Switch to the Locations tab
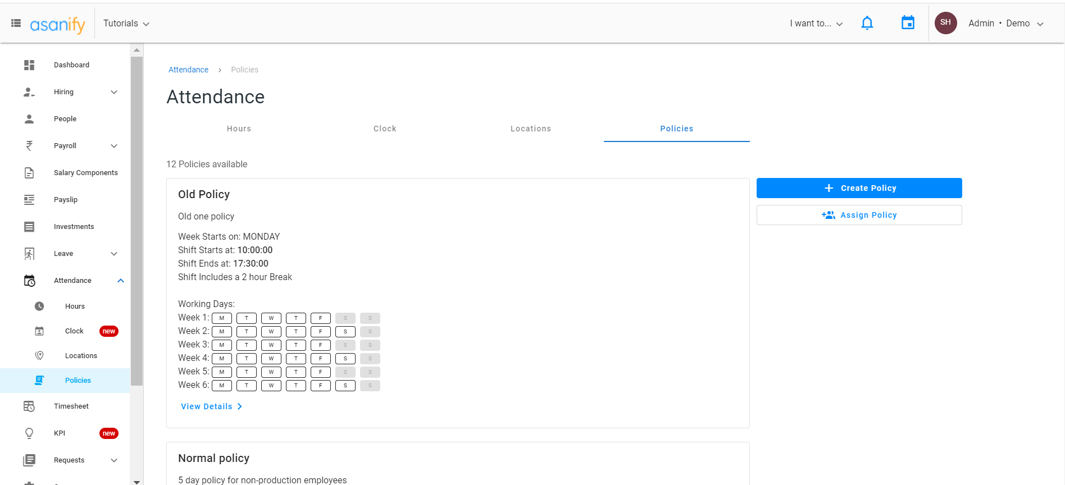This screenshot has height=485, width=1065. tap(530, 129)
